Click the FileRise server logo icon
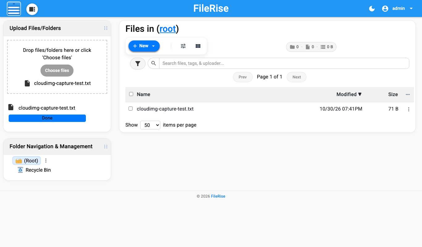422x247 pixels. [14, 9]
